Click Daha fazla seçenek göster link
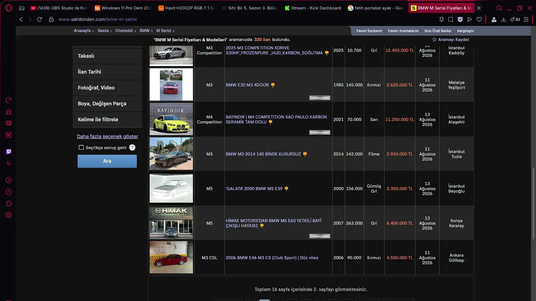Viewport: 536px width, 301px height. (x=108, y=137)
